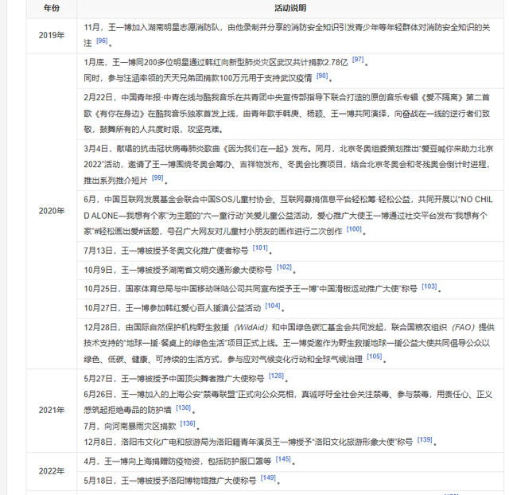The image size is (509, 495).
Task: Open reference link [145]
Action: coord(283,458)
